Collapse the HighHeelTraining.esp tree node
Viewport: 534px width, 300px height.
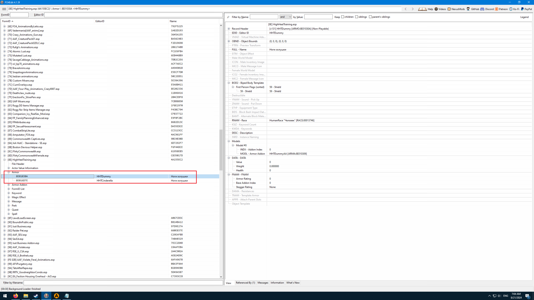coord(4,160)
